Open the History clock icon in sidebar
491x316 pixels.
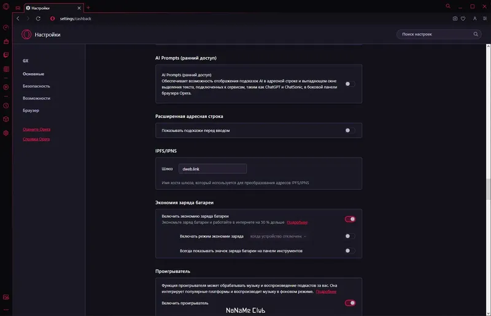[6, 105]
